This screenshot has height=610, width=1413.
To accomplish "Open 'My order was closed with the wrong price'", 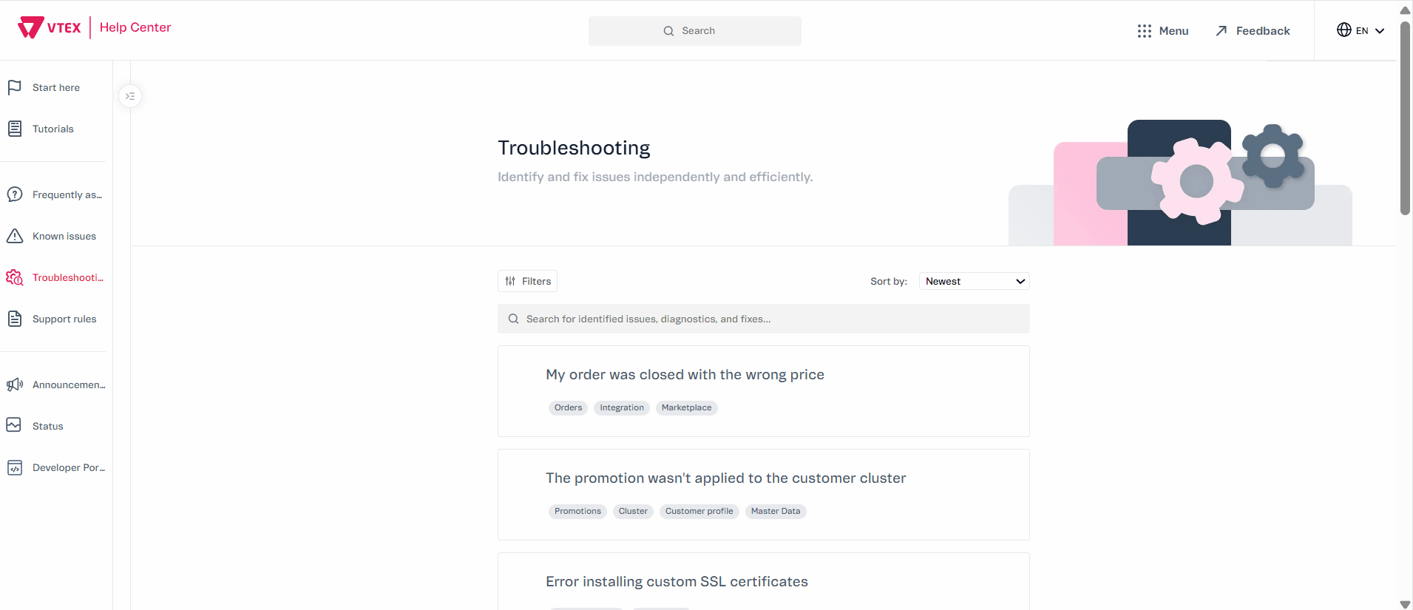I will (x=685, y=375).
